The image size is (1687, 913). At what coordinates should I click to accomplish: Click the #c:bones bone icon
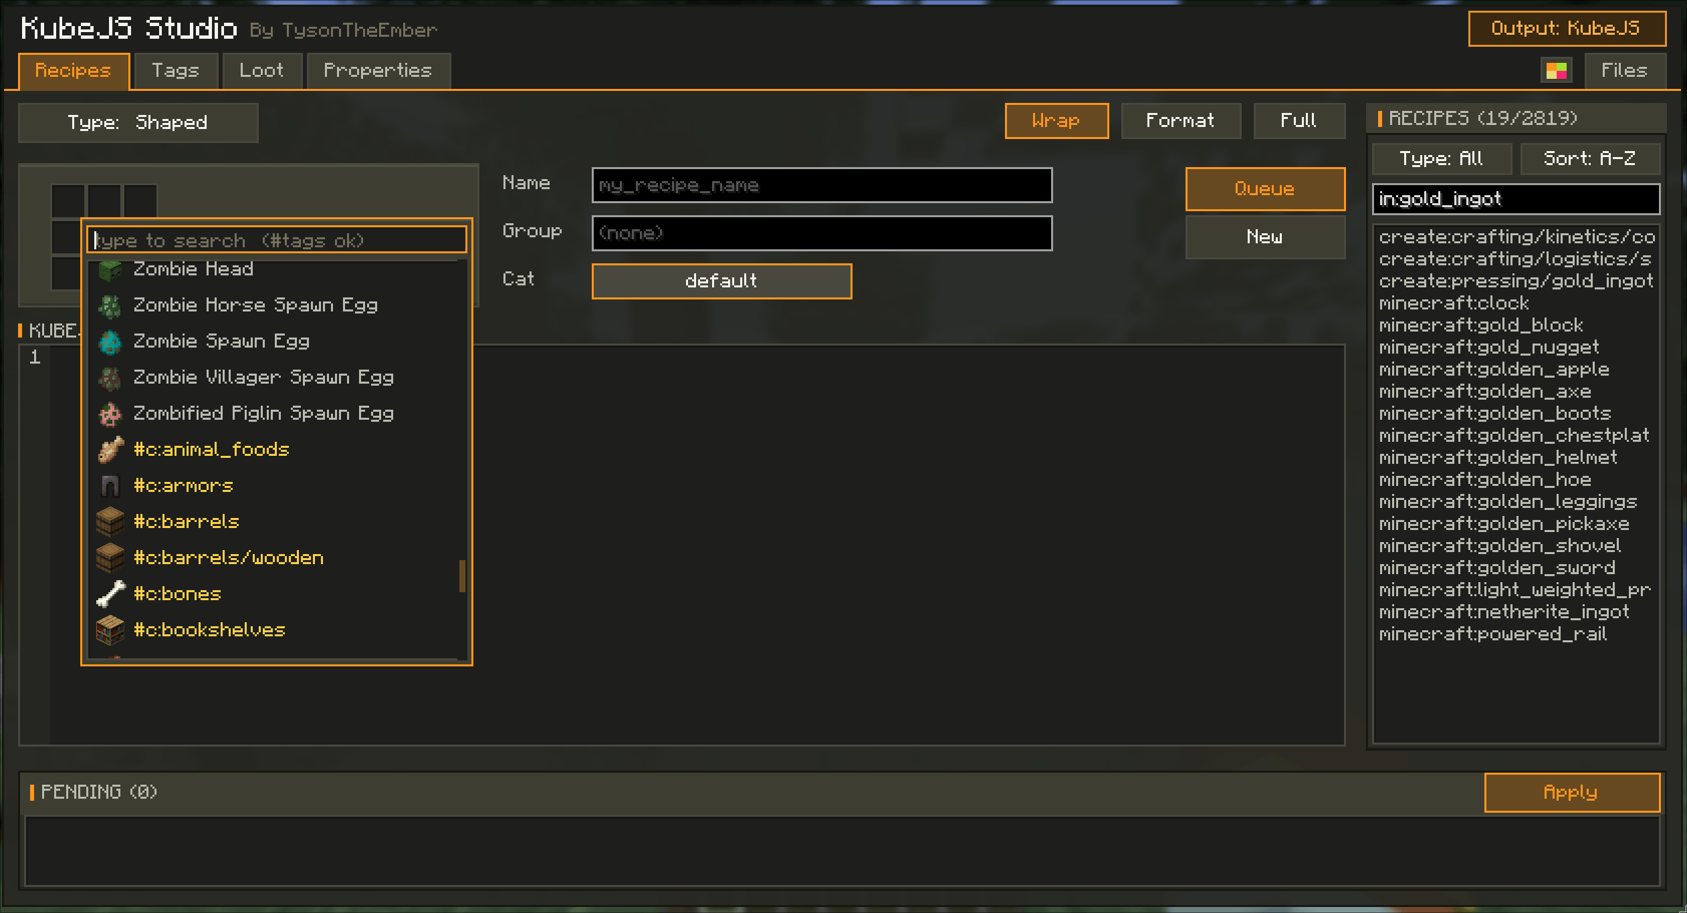[110, 594]
